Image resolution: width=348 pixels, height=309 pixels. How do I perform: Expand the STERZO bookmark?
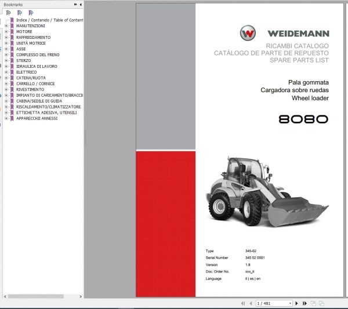tap(6, 60)
